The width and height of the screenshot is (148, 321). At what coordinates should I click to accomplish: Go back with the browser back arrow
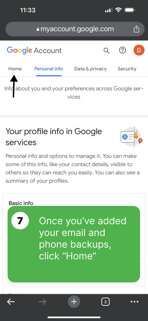[11, 302]
